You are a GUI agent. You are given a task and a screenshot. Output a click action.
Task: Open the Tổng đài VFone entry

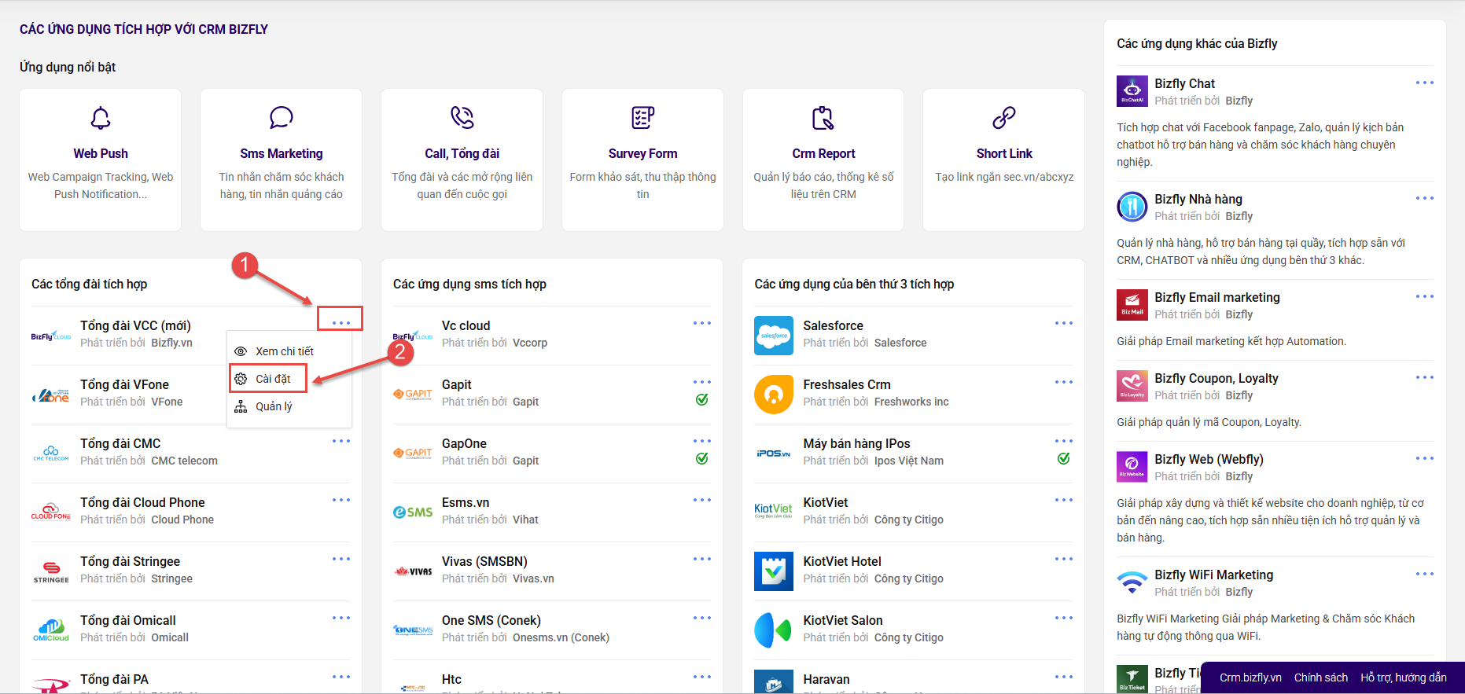124,384
